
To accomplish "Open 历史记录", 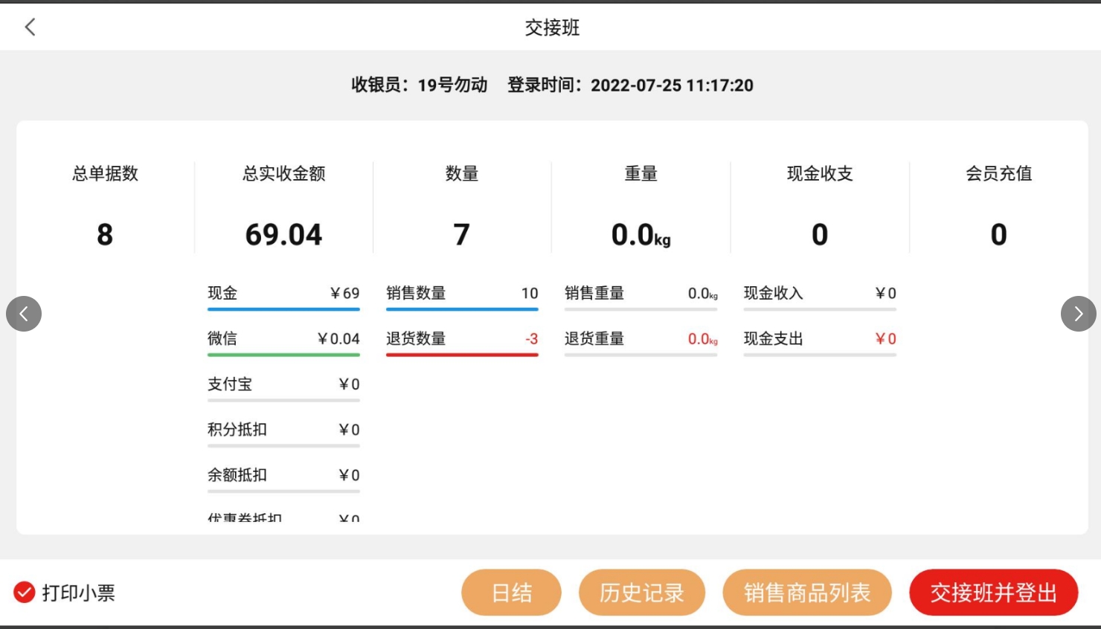I will pos(641,593).
